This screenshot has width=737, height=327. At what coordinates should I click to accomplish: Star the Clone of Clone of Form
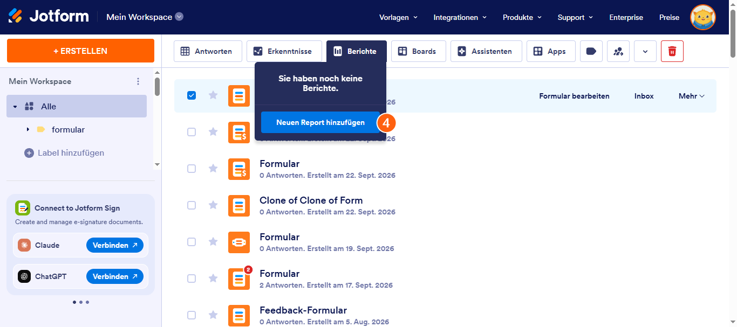coord(213,205)
